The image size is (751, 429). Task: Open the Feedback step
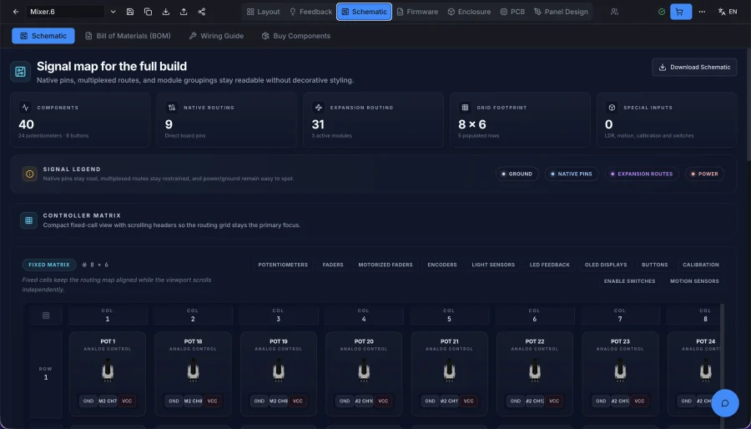coord(310,12)
